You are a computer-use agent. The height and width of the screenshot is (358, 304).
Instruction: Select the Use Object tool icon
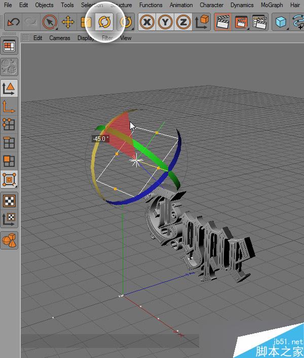[x=9, y=180]
